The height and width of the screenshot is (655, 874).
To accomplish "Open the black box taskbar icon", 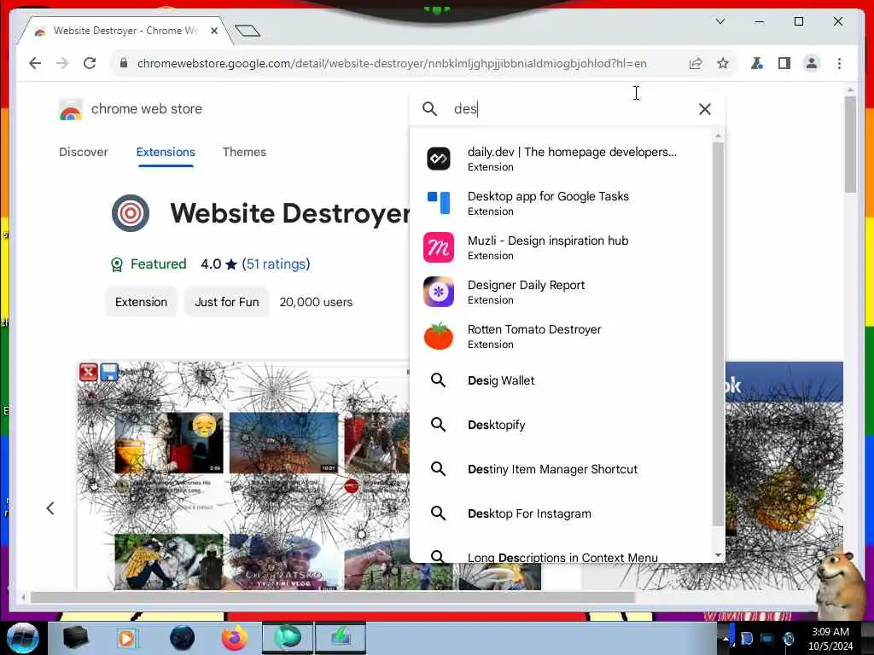I will pyautogui.click(x=75, y=638).
